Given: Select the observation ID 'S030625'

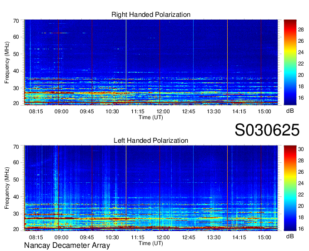Looking at the screenshot, I should 267,130.
